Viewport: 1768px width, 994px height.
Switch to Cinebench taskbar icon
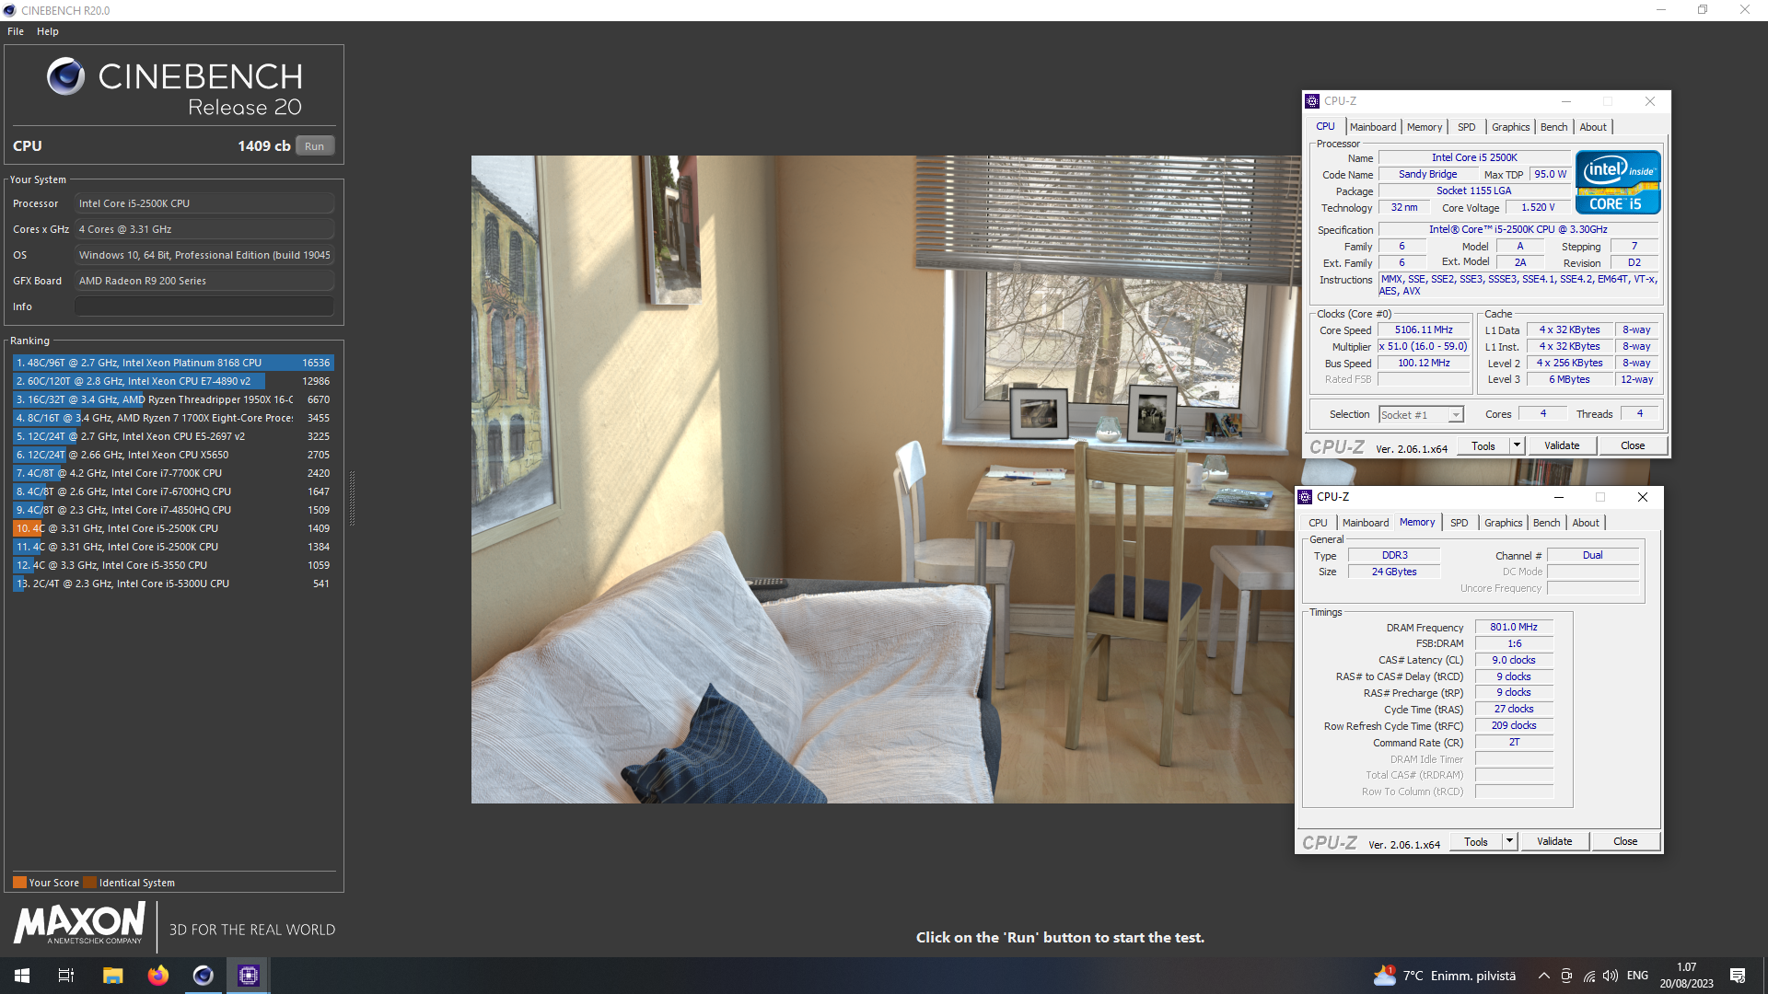[x=203, y=976]
